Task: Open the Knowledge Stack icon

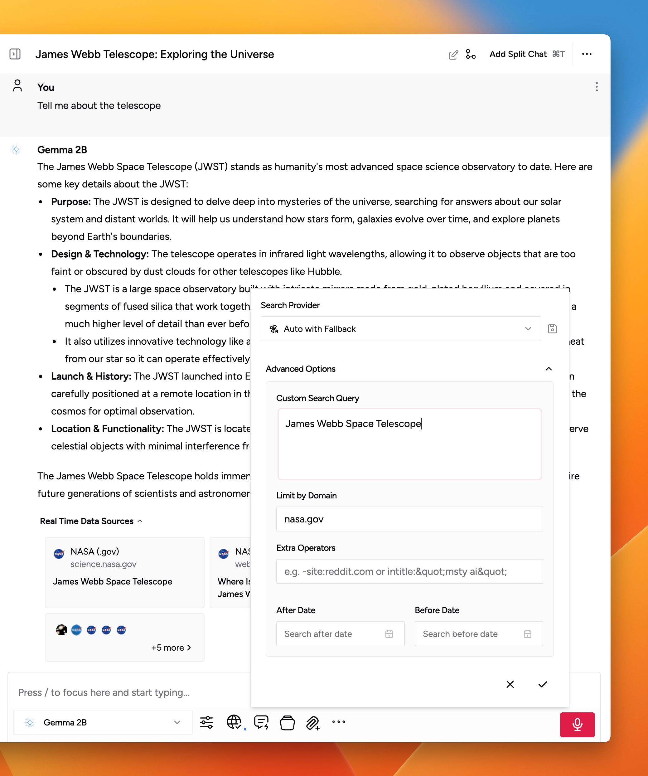Action: tap(287, 722)
